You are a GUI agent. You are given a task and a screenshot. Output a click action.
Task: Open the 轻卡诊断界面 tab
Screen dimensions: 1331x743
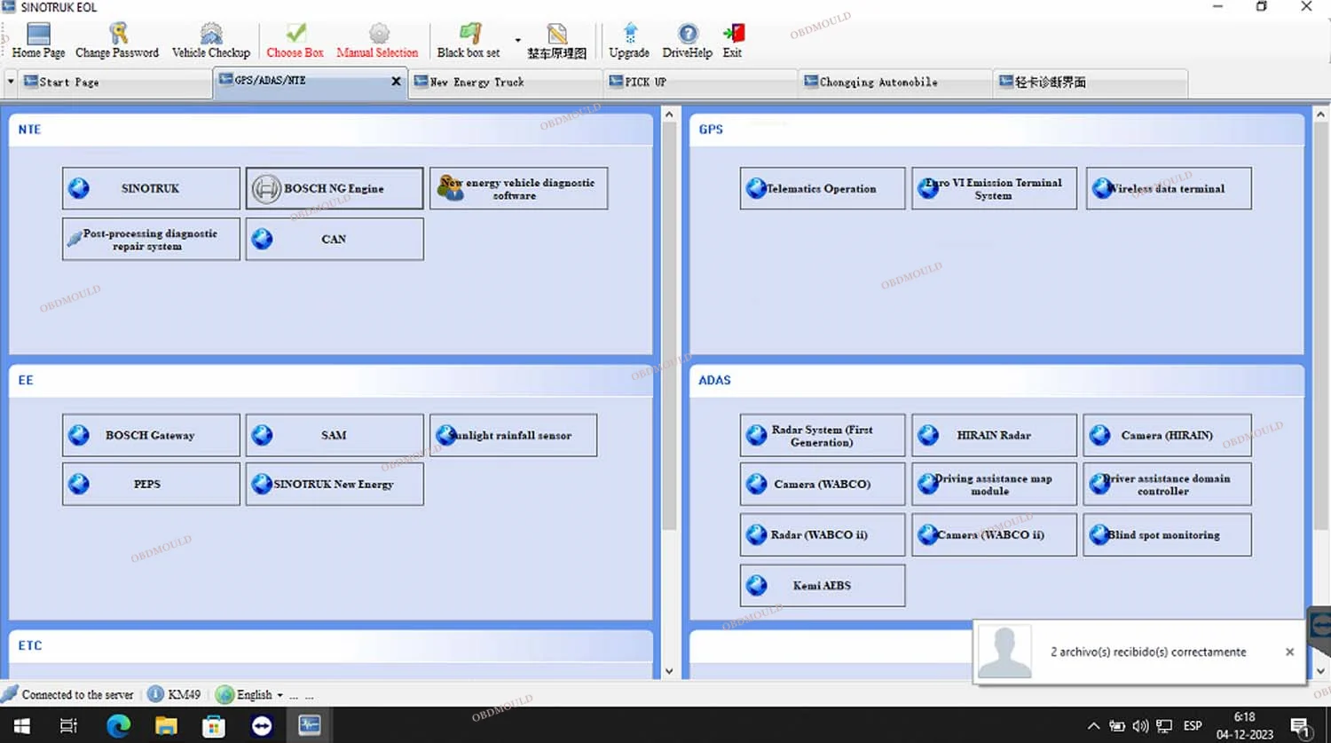[x=1091, y=83]
